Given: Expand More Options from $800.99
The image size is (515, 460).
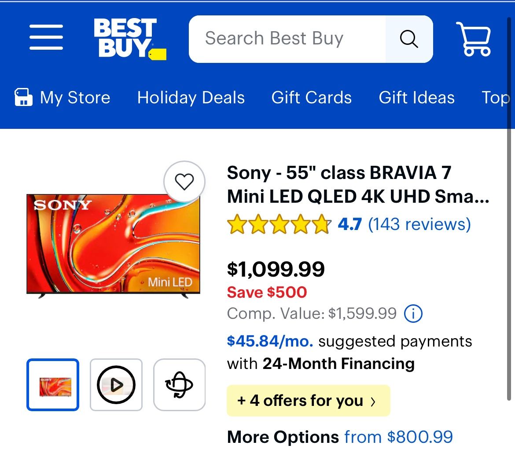Looking at the screenshot, I should [339, 437].
